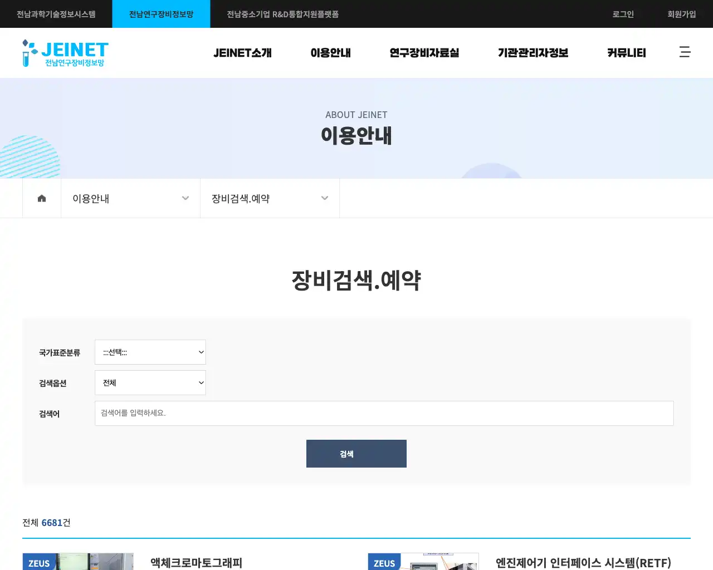Click the 검색 search button

point(356,453)
